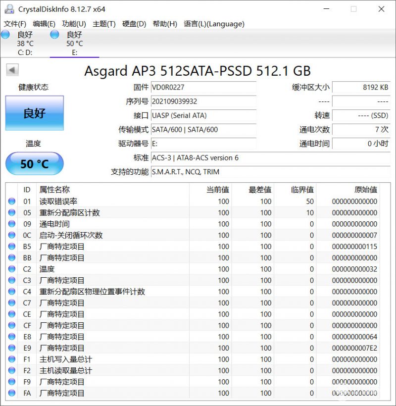Open the 帮助(H) menu
Viewport: 396px width, 406px height.
point(165,24)
